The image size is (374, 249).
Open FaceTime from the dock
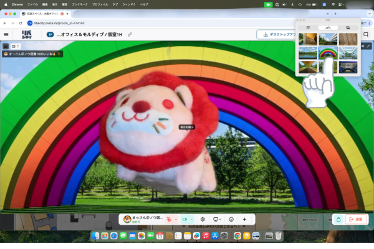click(150, 236)
